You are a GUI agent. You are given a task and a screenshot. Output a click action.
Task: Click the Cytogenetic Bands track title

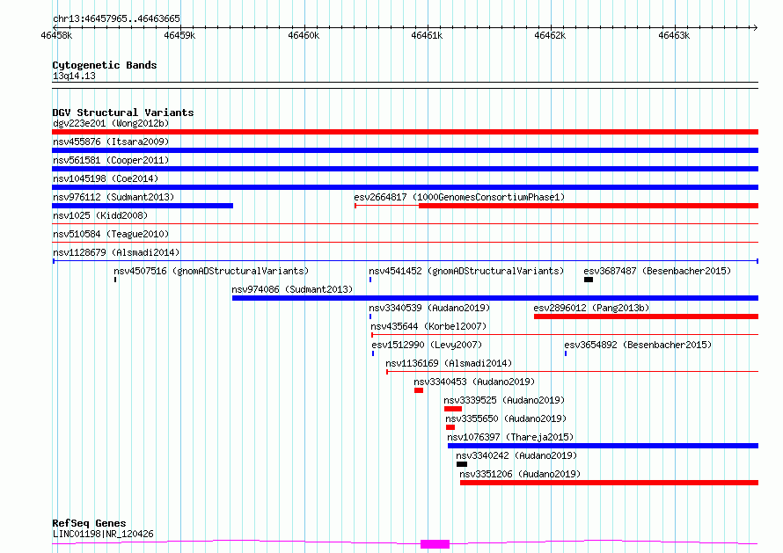click(105, 65)
